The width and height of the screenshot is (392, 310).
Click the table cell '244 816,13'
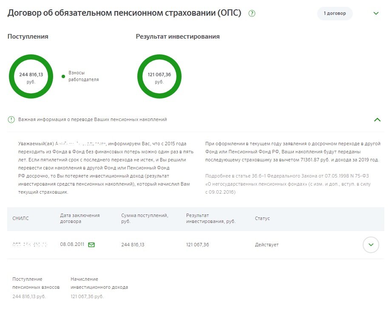133,245
